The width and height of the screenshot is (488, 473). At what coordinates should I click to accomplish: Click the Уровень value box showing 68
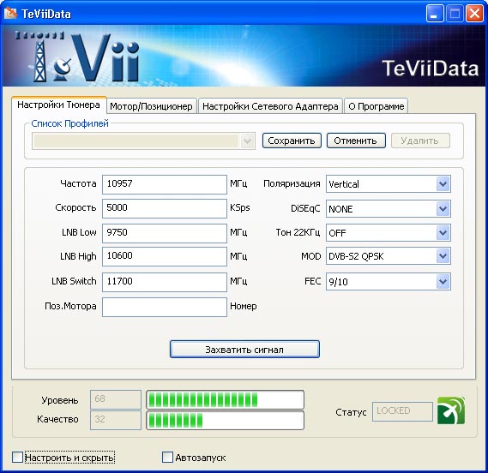click(116, 399)
